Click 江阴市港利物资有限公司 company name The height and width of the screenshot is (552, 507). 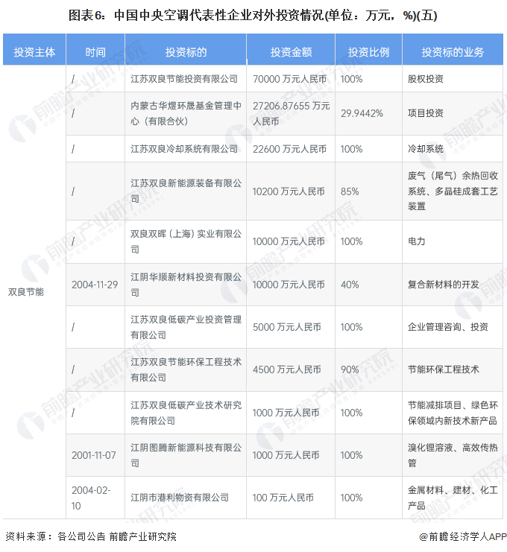tap(179, 498)
